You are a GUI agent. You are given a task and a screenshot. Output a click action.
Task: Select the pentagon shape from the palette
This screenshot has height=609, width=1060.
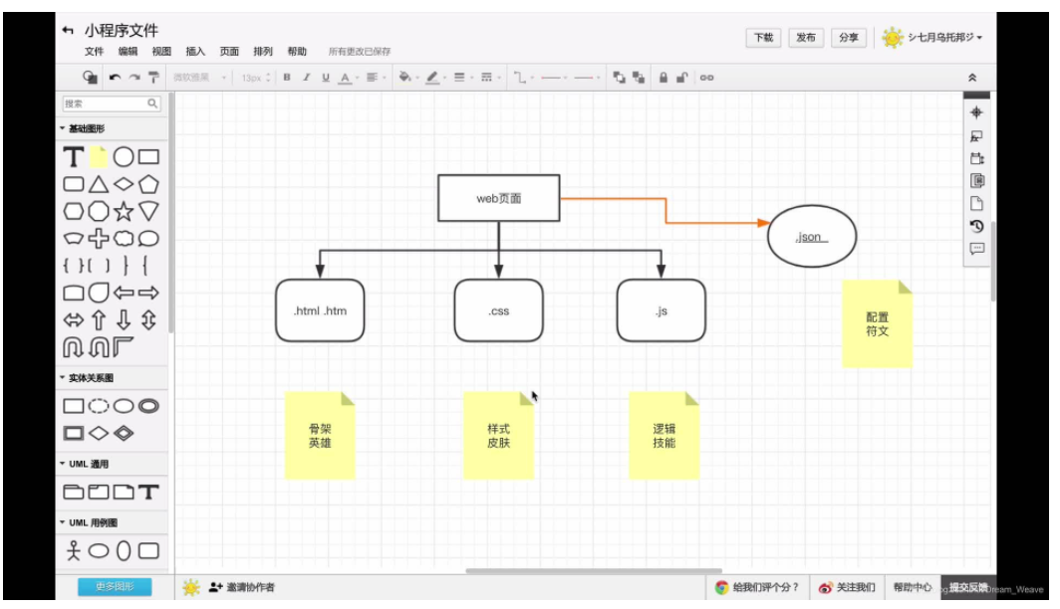[148, 184]
